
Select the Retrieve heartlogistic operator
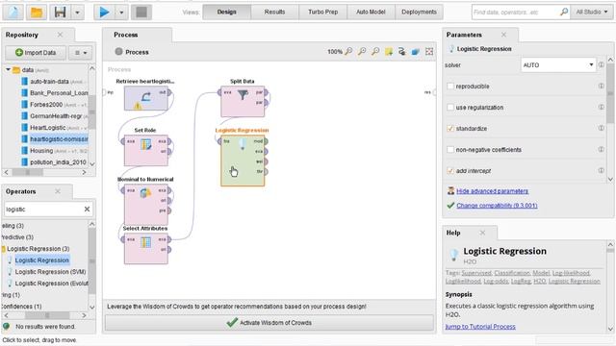pos(146,98)
